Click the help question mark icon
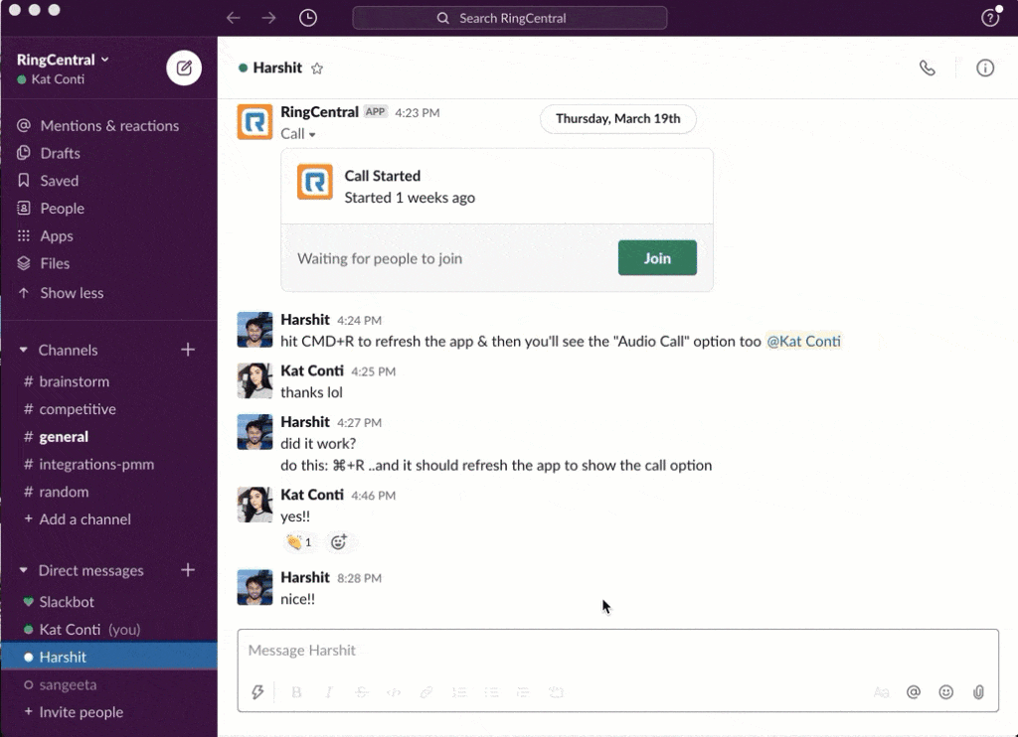This screenshot has height=737, width=1018. click(x=989, y=18)
